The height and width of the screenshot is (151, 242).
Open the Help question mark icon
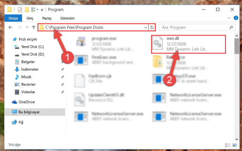tap(236, 18)
